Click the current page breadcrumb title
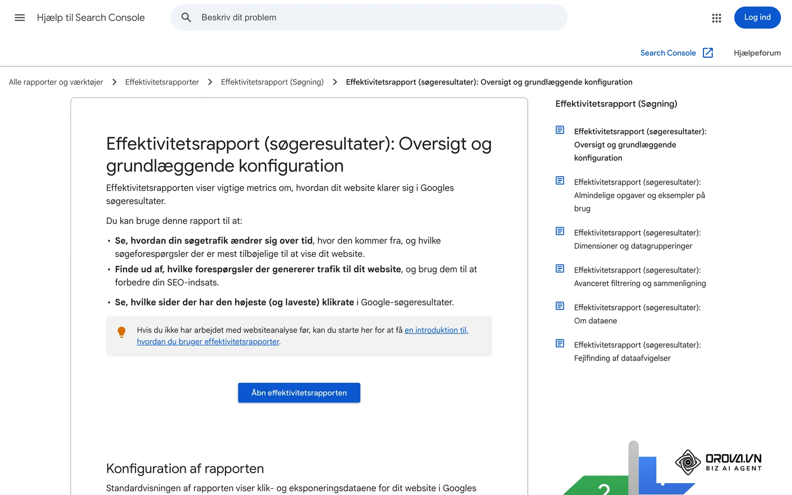The height and width of the screenshot is (495, 792). click(489, 82)
